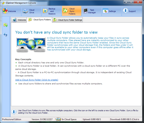Click the add cloud sync folder sidebar icon
The width and height of the screenshot is (144, 123).
6,25
